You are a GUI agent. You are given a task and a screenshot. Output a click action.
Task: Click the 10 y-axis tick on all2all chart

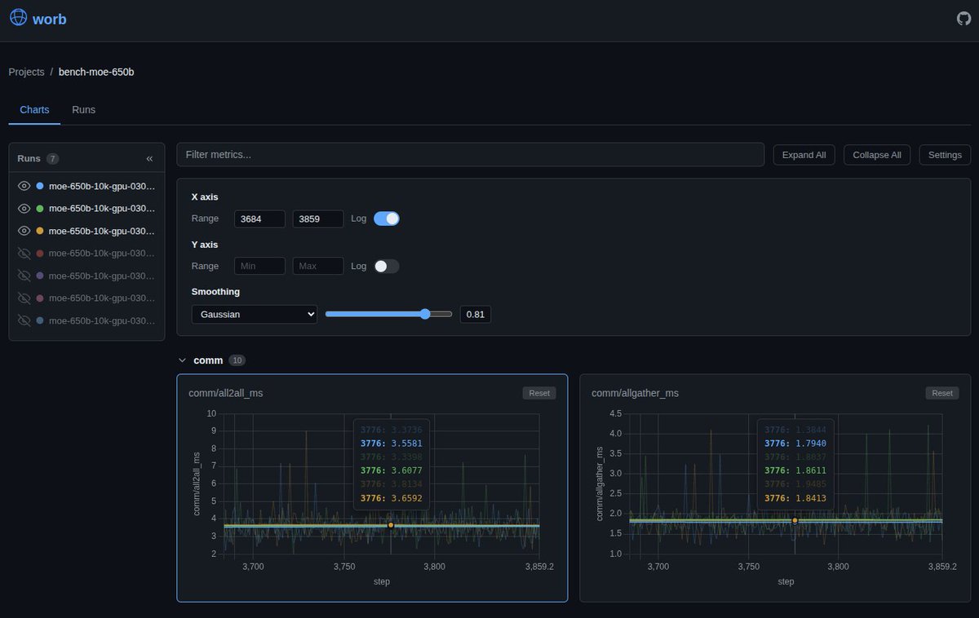[211, 413]
